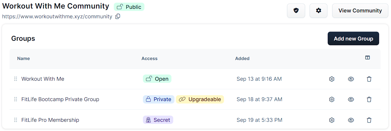Click the Name column header
The image size is (391, 131).
coord(23,59)
